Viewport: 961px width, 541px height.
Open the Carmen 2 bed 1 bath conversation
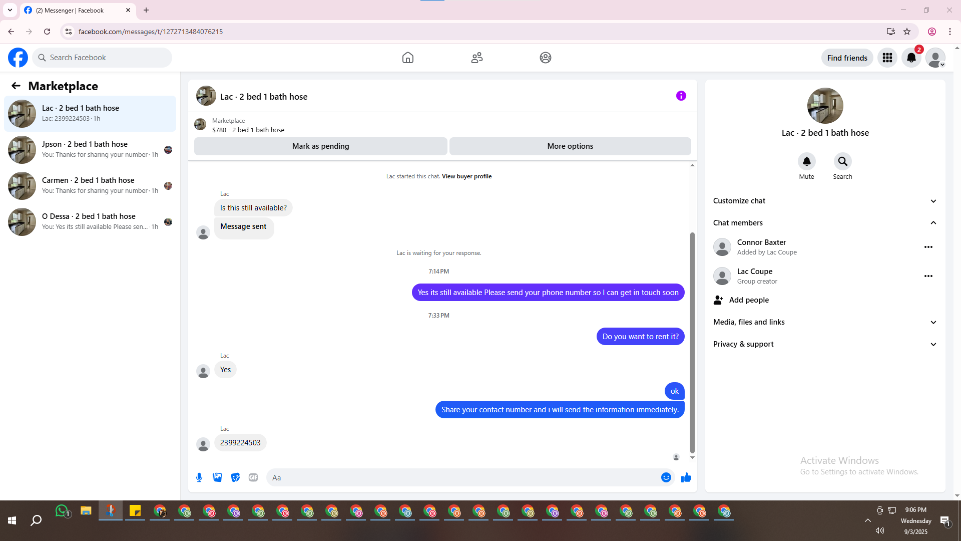coord(90,186)
